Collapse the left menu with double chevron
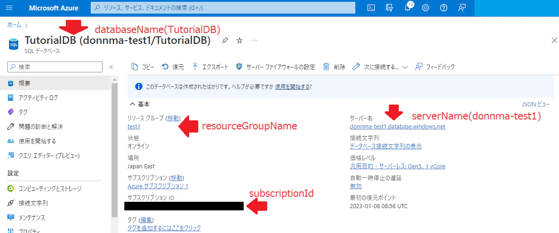The height and width of the screenshot is (233, 559). coord(111,67)
